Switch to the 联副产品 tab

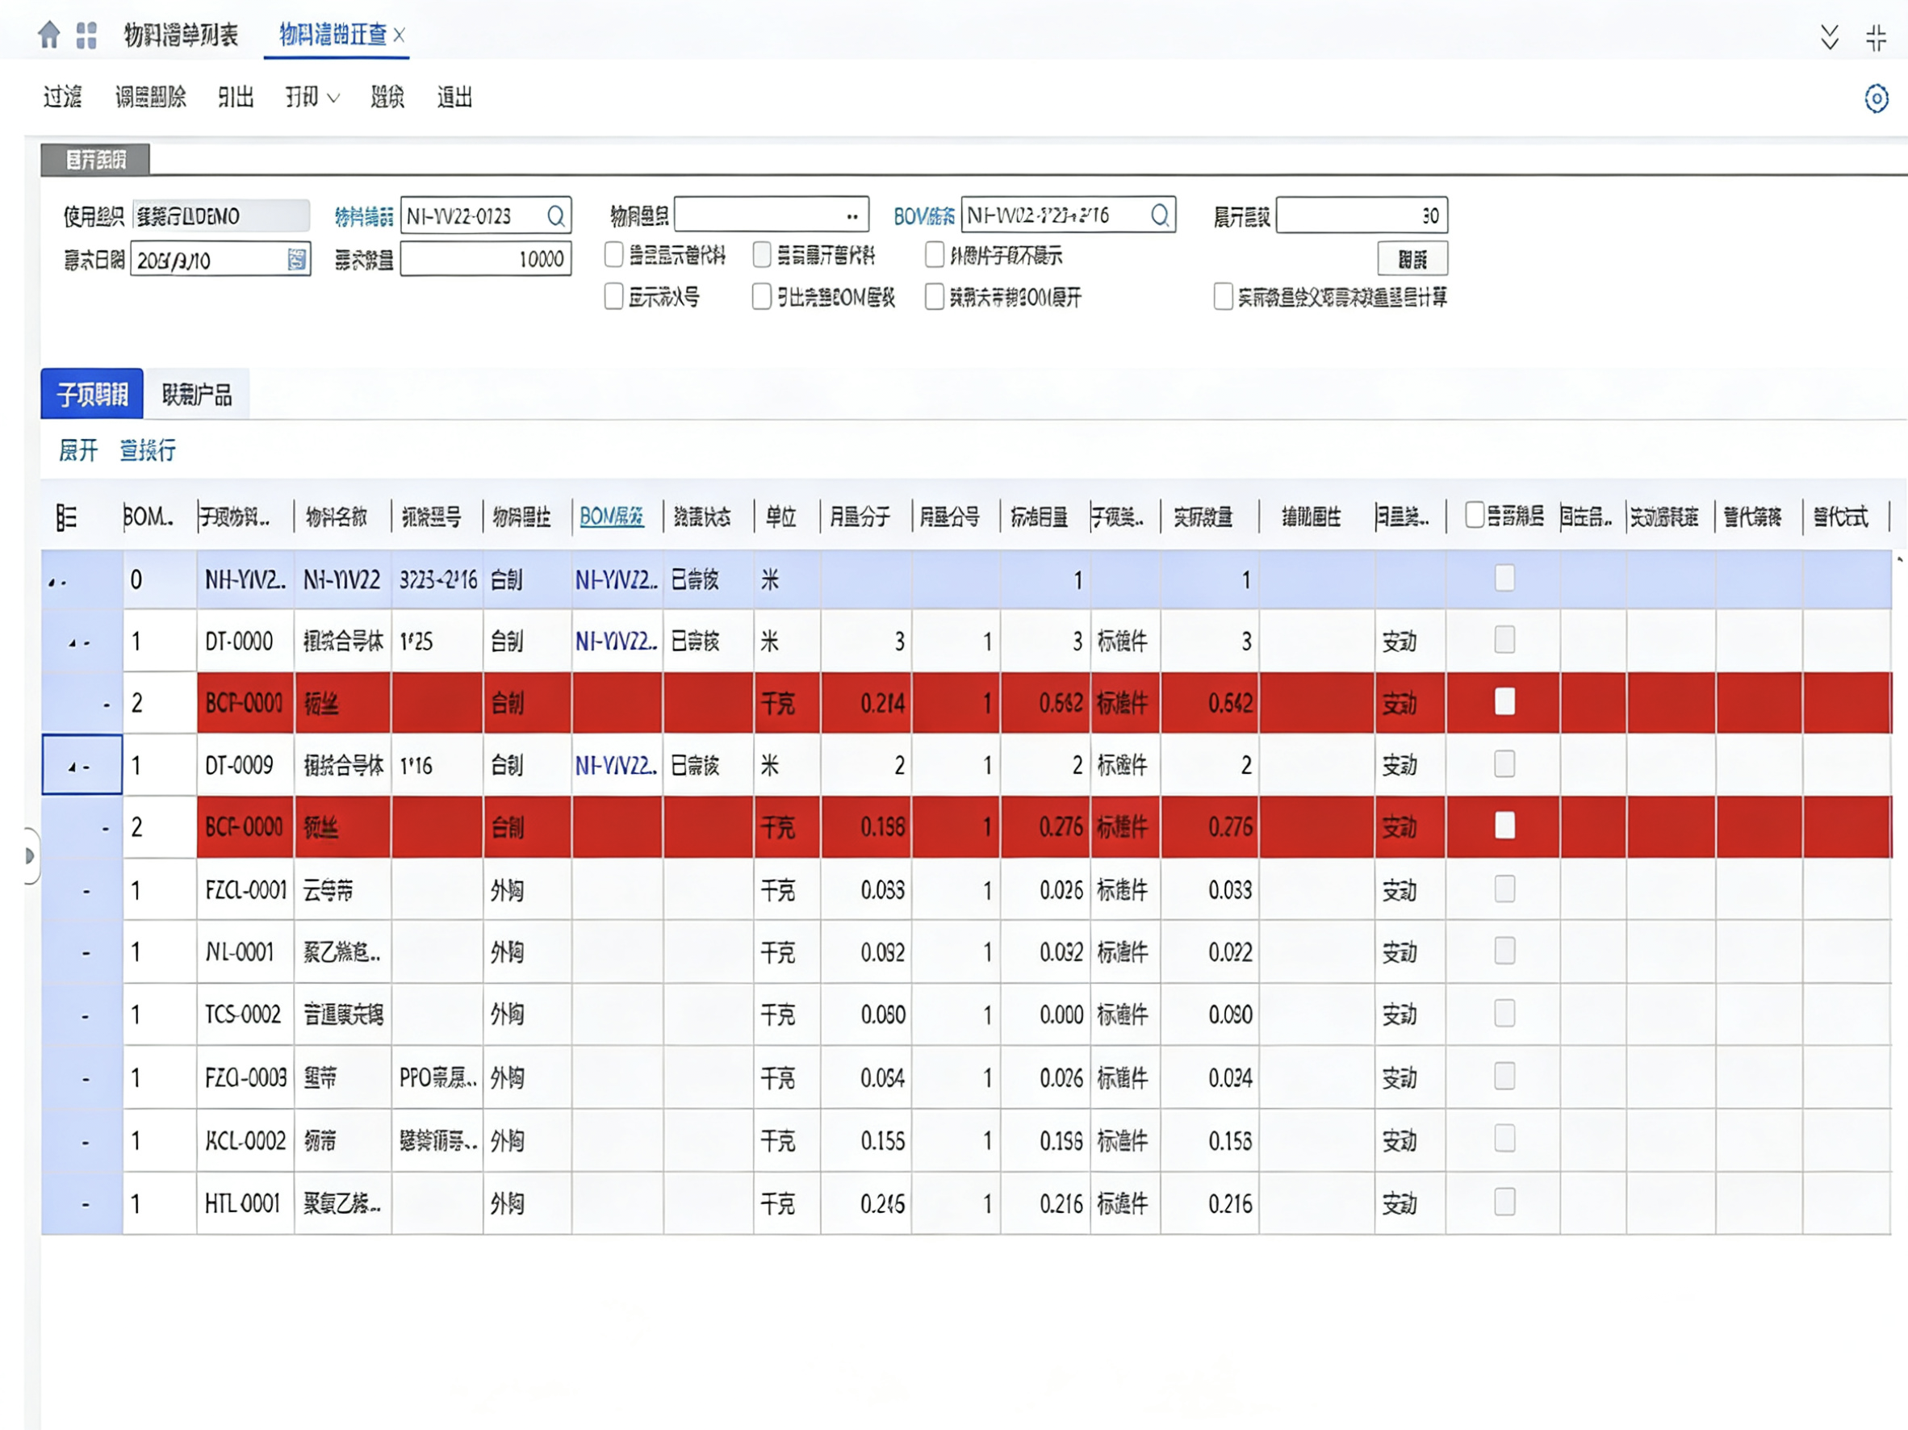point(198,395)
